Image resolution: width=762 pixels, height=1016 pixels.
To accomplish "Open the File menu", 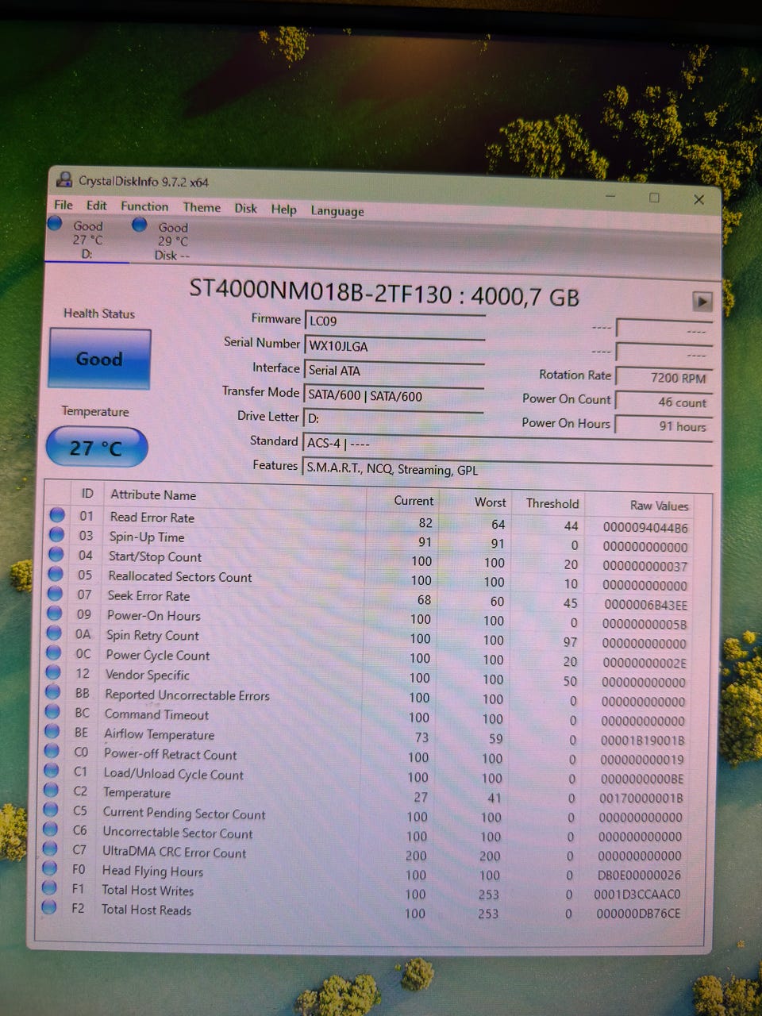I will 63,205.
